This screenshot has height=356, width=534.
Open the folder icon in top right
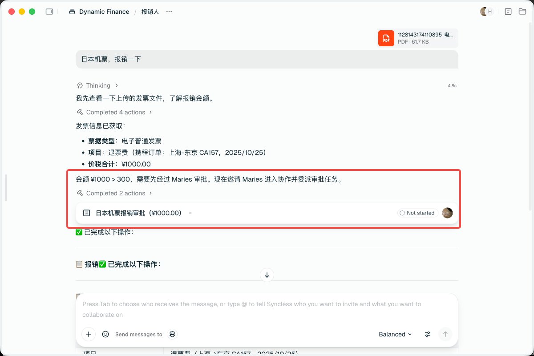click(x=522, y=12)
